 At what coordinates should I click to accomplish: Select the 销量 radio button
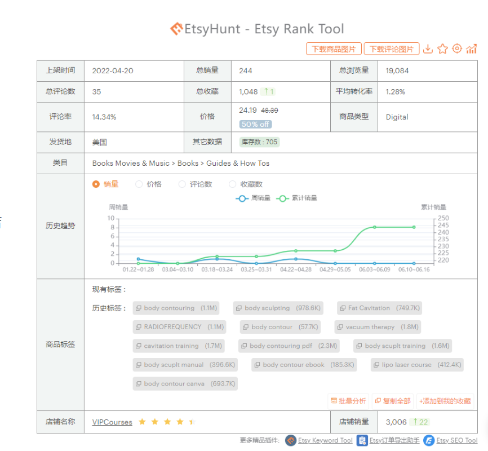point(96,184)
